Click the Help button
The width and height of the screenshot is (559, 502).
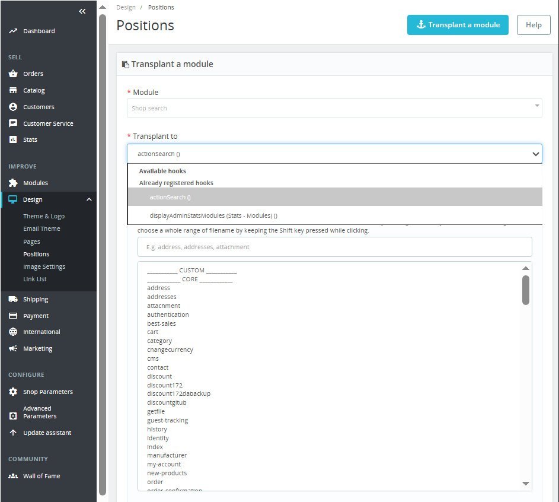coord(534,25)
